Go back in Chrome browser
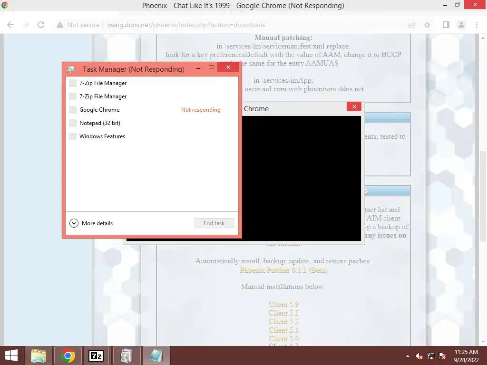This screenshot has width=487, height=365. click(10, 25)
